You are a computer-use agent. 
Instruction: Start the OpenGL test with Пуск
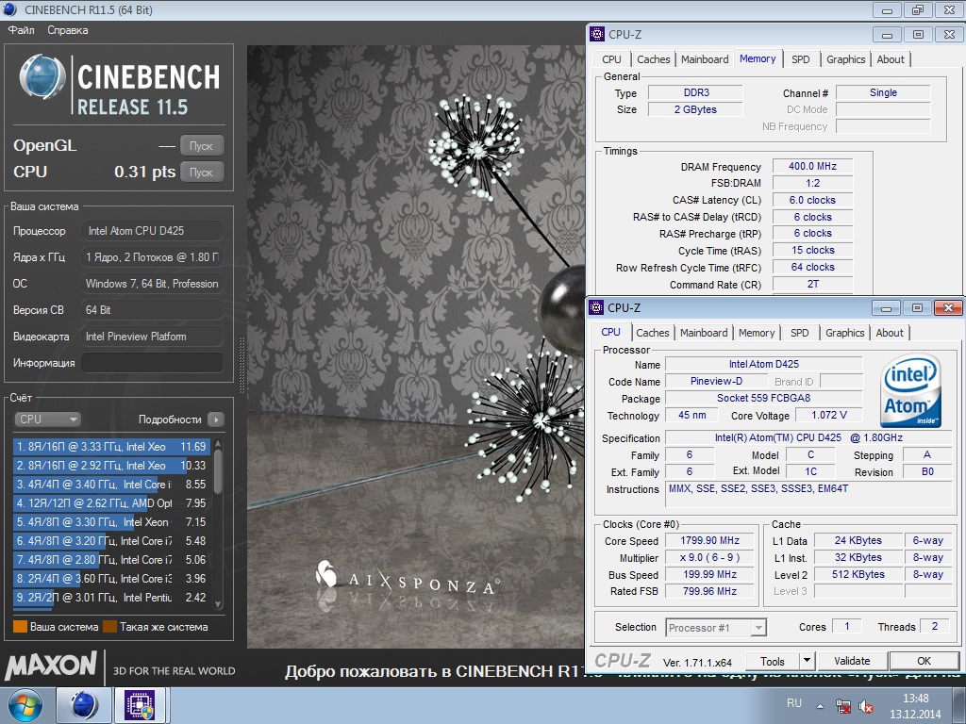(202, 146)
